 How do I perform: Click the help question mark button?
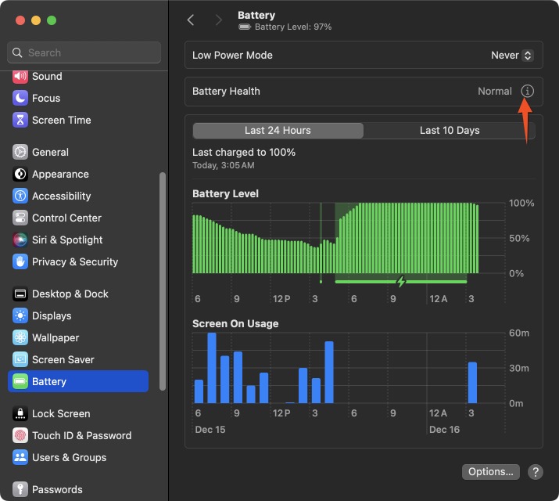536,472
